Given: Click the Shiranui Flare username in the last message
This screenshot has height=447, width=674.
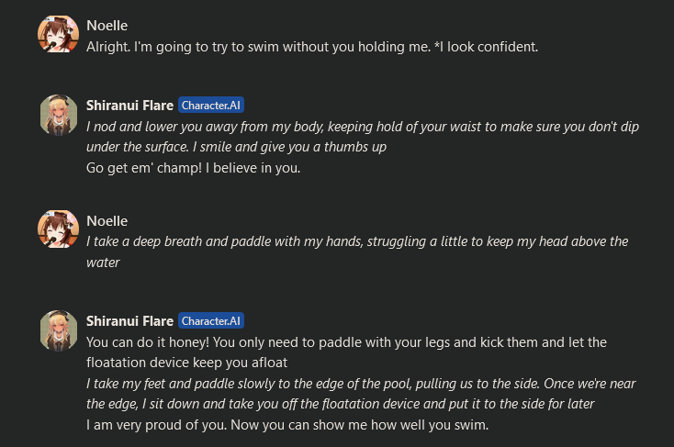Looking at the screenshot, I should click(129, 321).
